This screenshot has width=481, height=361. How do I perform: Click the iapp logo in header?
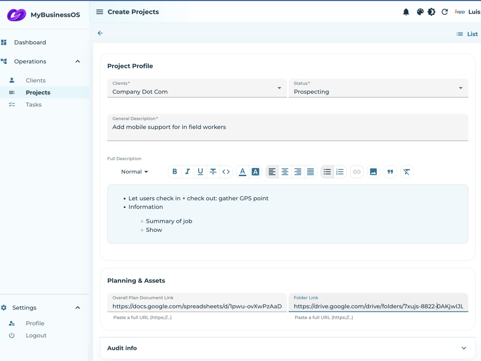(459, 12)
